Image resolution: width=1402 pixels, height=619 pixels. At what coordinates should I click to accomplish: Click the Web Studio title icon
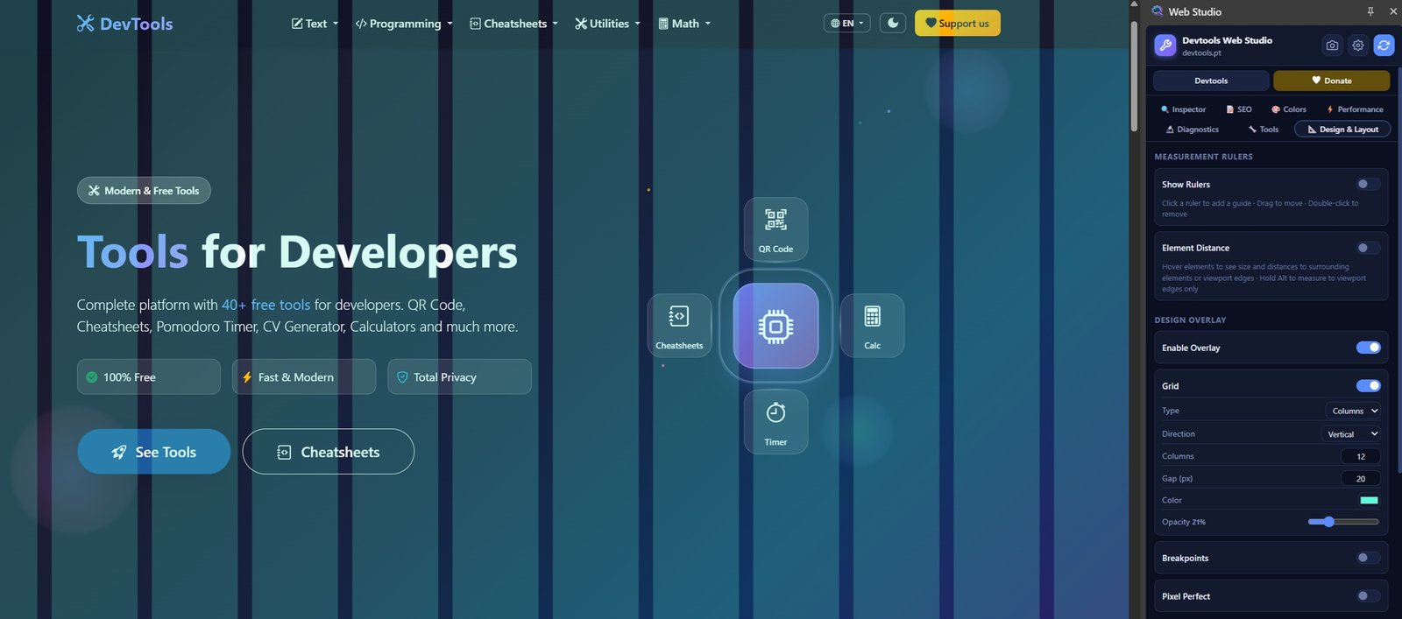pyautogui.click(x=1158, y=11)
